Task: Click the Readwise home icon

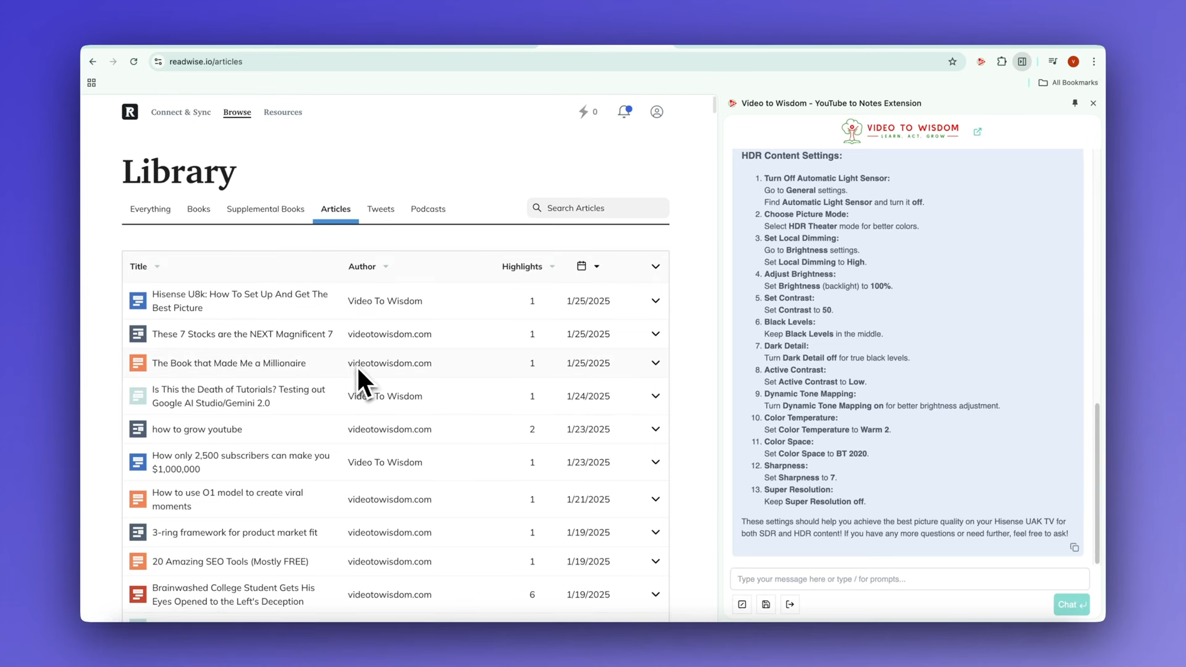Action: [x=130, y=112]
